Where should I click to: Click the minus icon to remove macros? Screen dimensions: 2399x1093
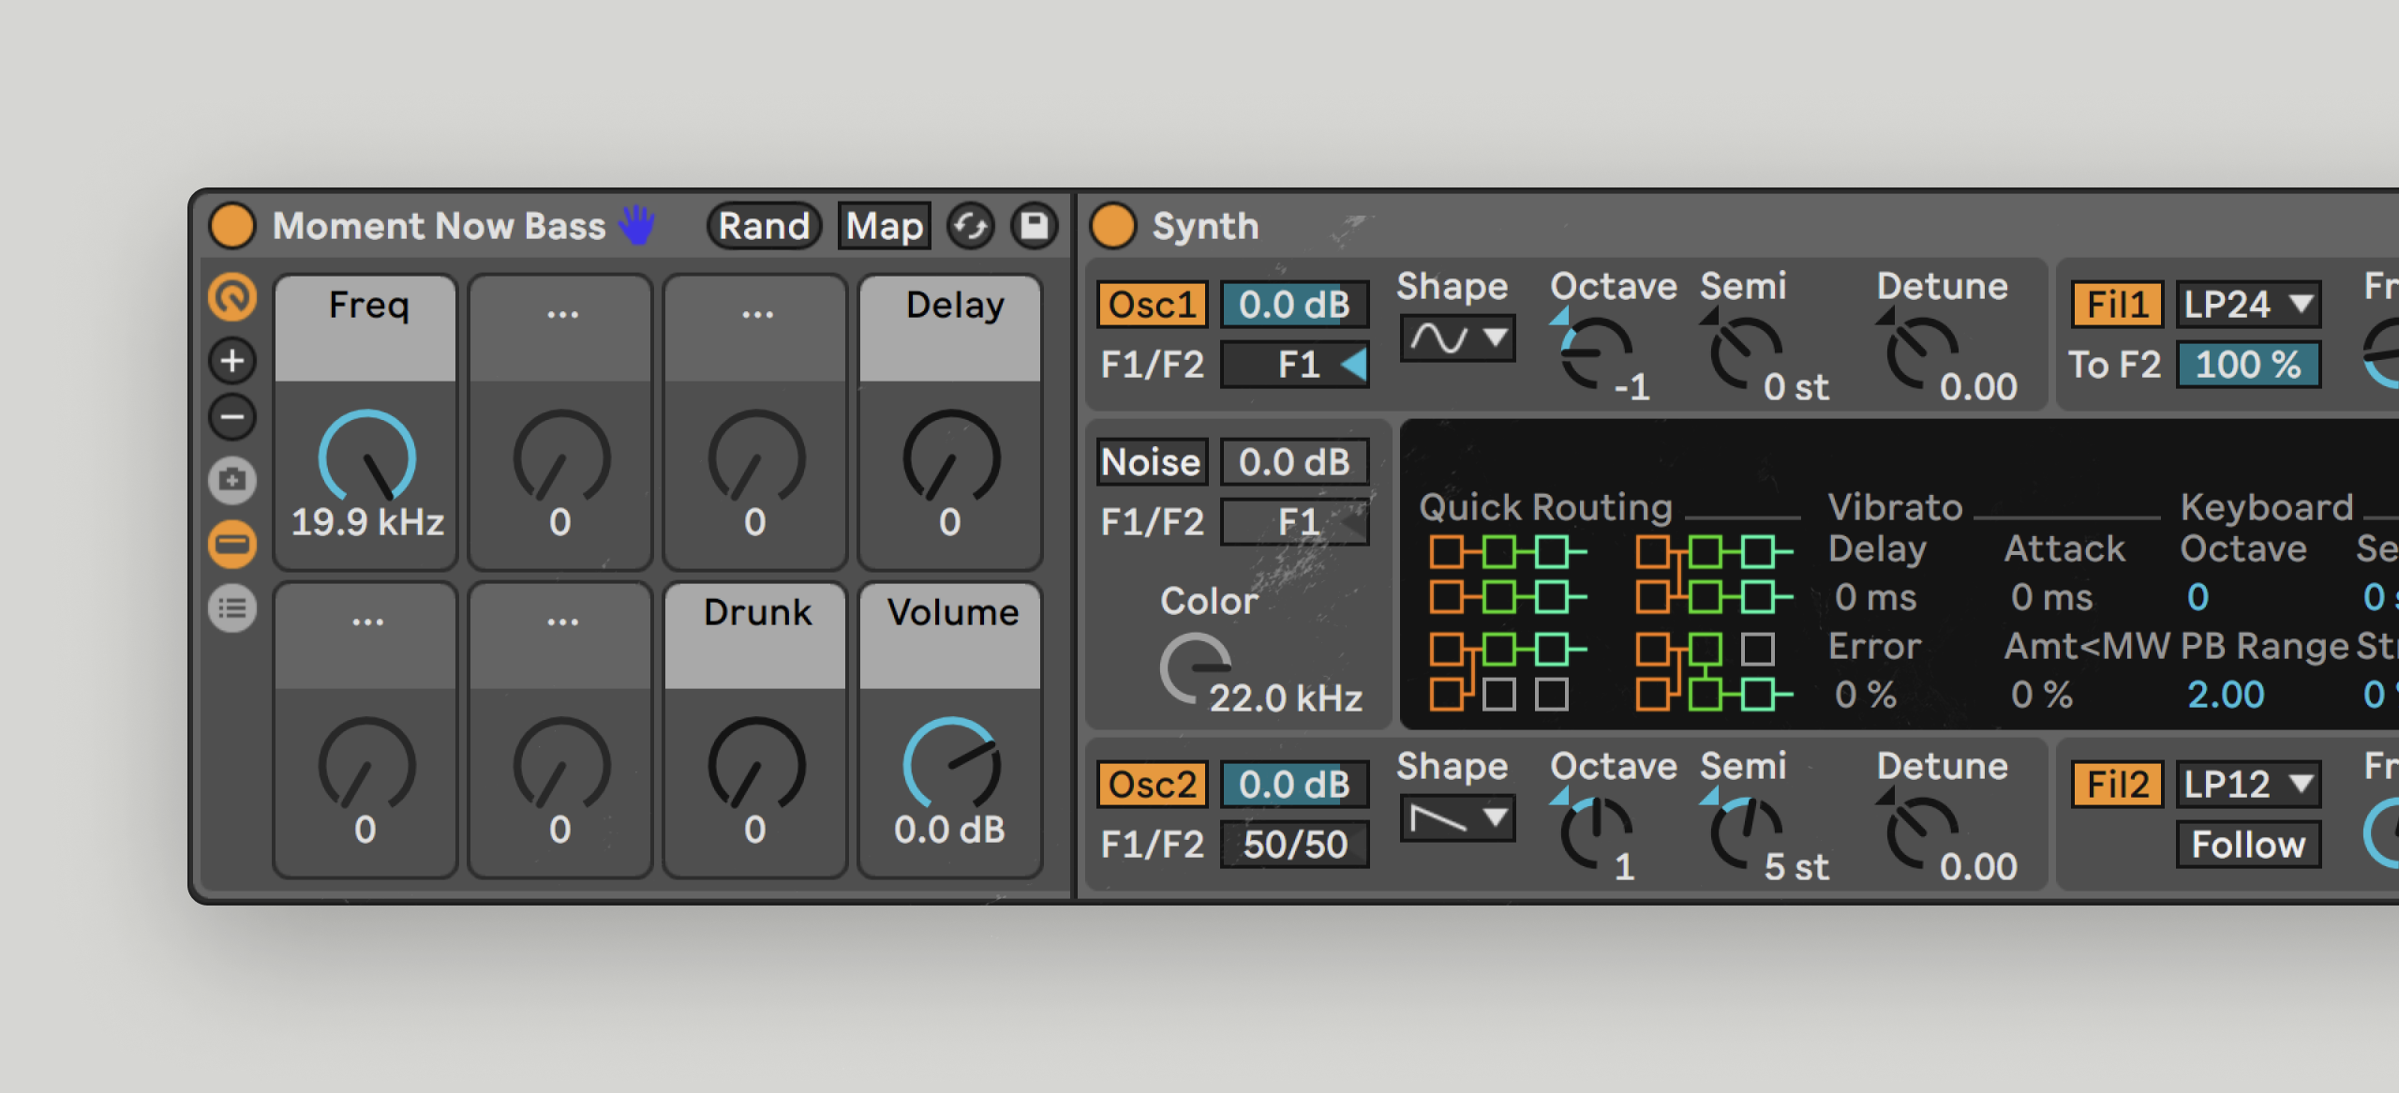tap(232, 416)
